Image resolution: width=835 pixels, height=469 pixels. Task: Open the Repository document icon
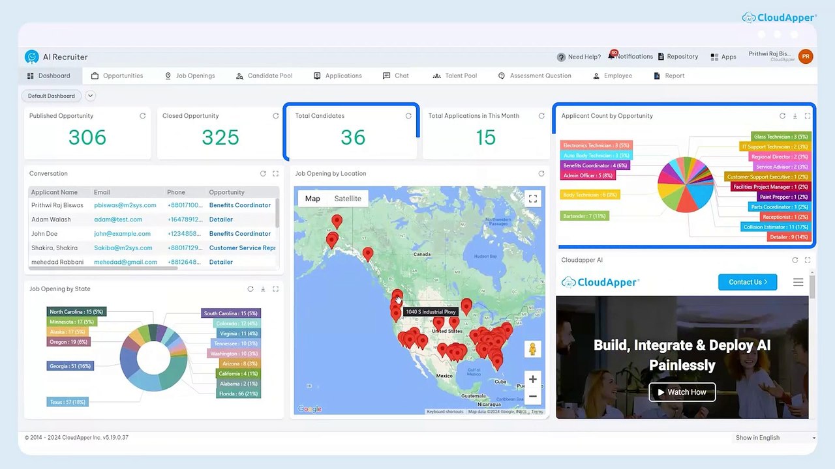pos(661,57)
